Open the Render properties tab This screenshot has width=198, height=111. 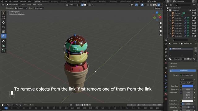[x=166, y=49]
